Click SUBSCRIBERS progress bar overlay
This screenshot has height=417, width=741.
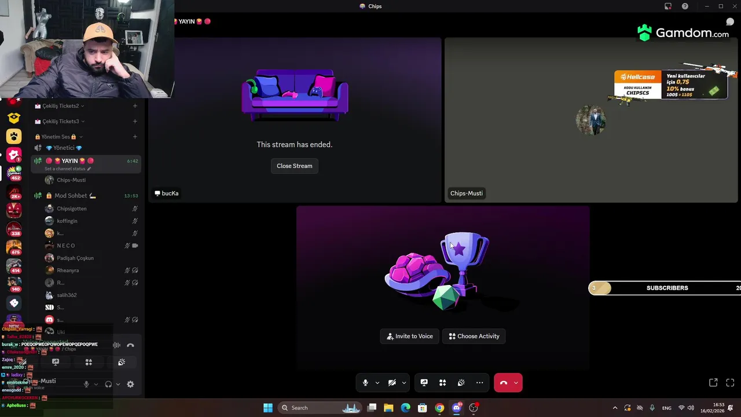pos(665,288)
